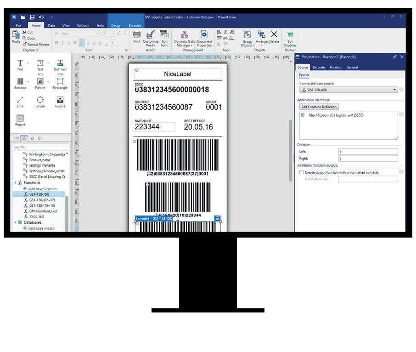The image size is (416, 352).
Task: Select the Rectangle tool
Action: point(60,84)
